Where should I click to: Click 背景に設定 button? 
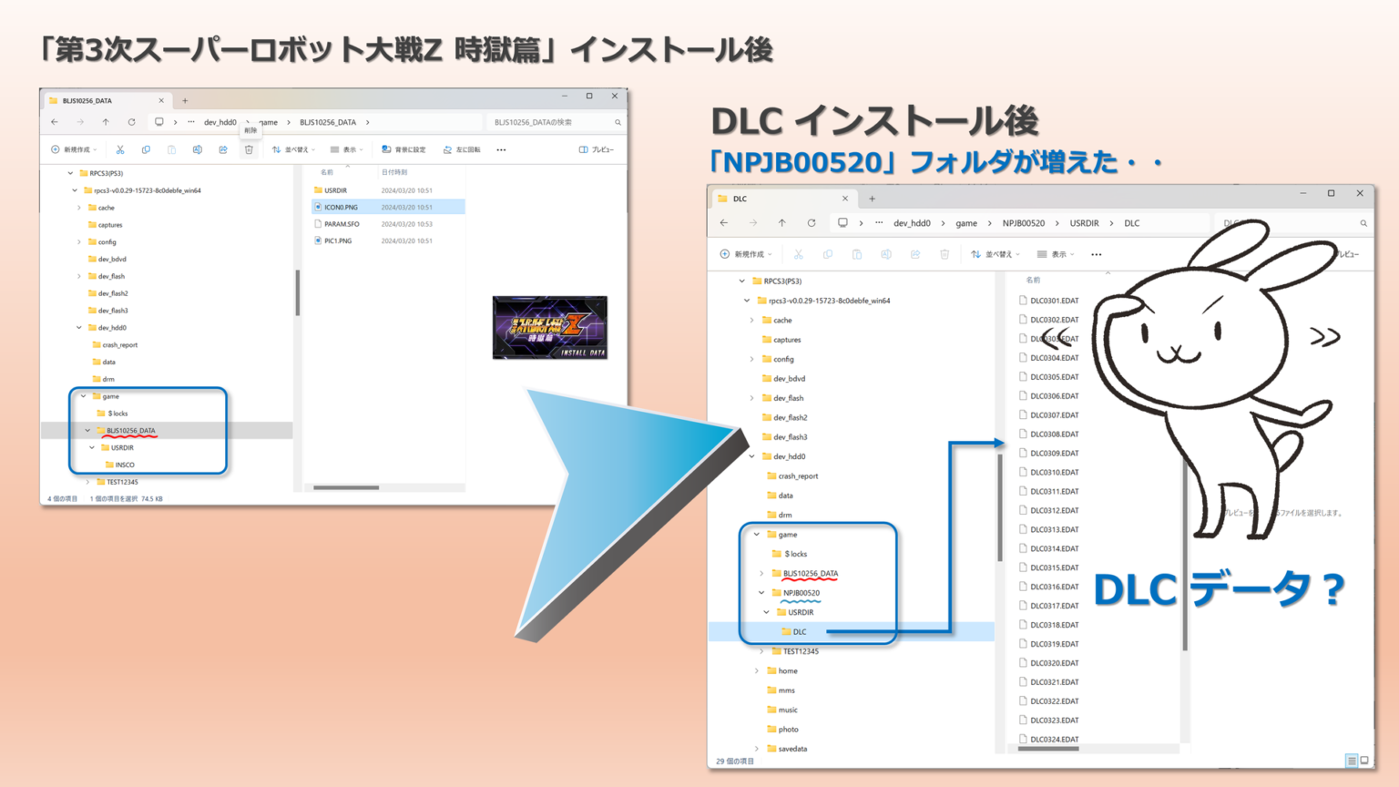[403, 149]
